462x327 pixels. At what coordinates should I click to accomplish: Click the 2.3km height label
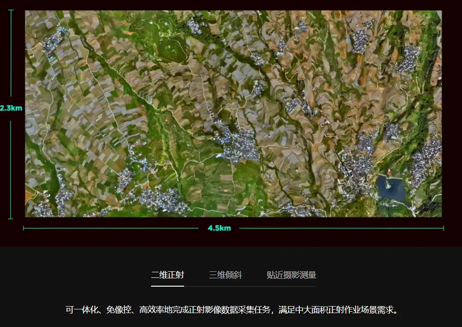click(x=11, y=108)
